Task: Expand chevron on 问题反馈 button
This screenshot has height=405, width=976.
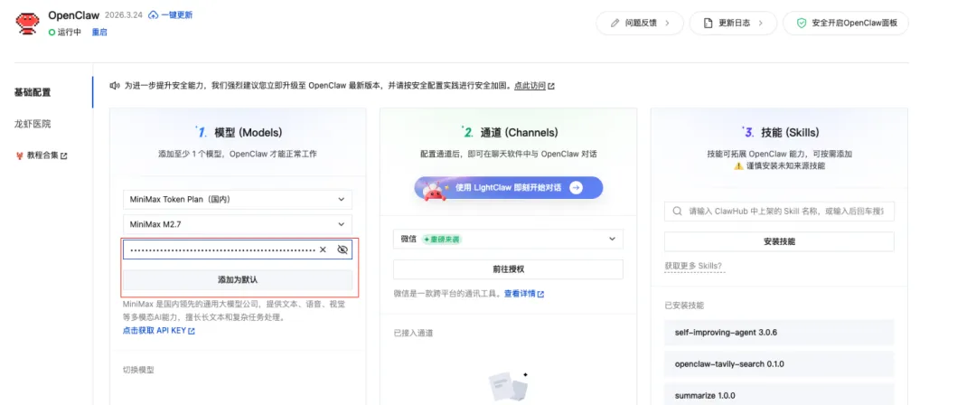Action: point(667,24)
